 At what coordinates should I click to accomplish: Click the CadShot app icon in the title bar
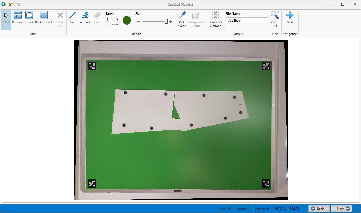(x=3, y=4)
